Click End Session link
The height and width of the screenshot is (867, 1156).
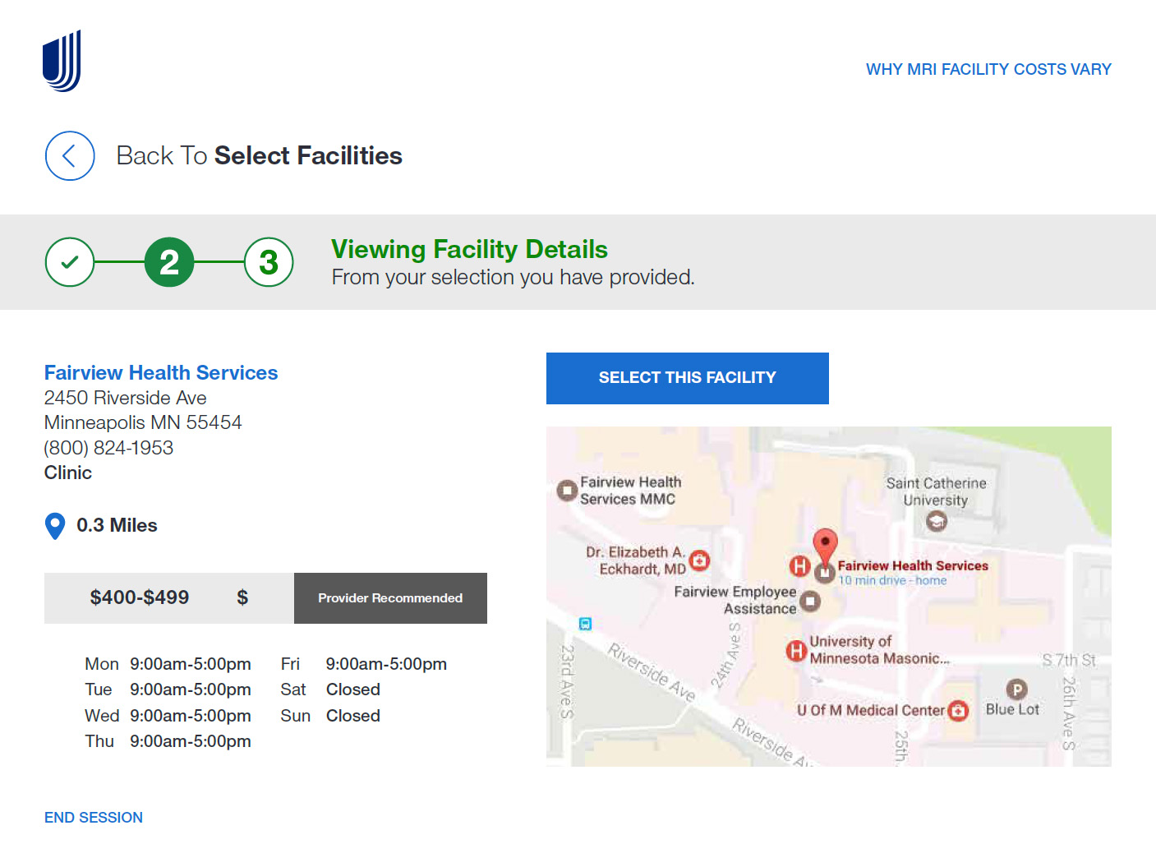pyautogui.click(x=94, y=818)
